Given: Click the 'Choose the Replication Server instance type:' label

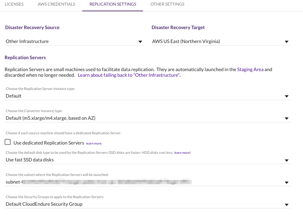Looking at the screenshot, I should pos(40,89).
